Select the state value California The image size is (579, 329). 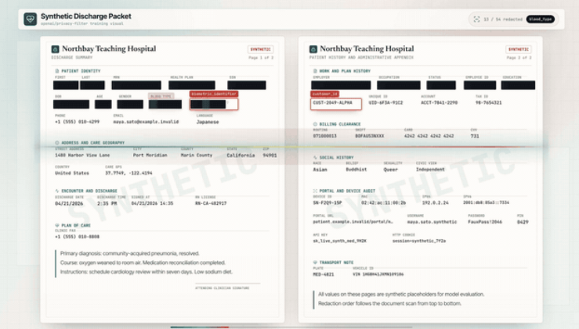click(x=241, y=155)
